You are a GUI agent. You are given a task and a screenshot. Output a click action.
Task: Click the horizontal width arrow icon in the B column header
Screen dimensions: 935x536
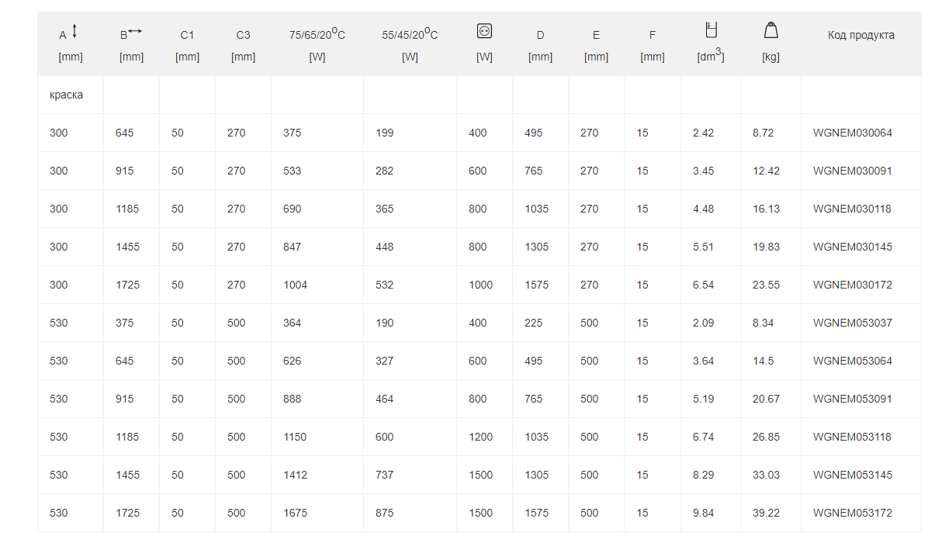point(136,31)
